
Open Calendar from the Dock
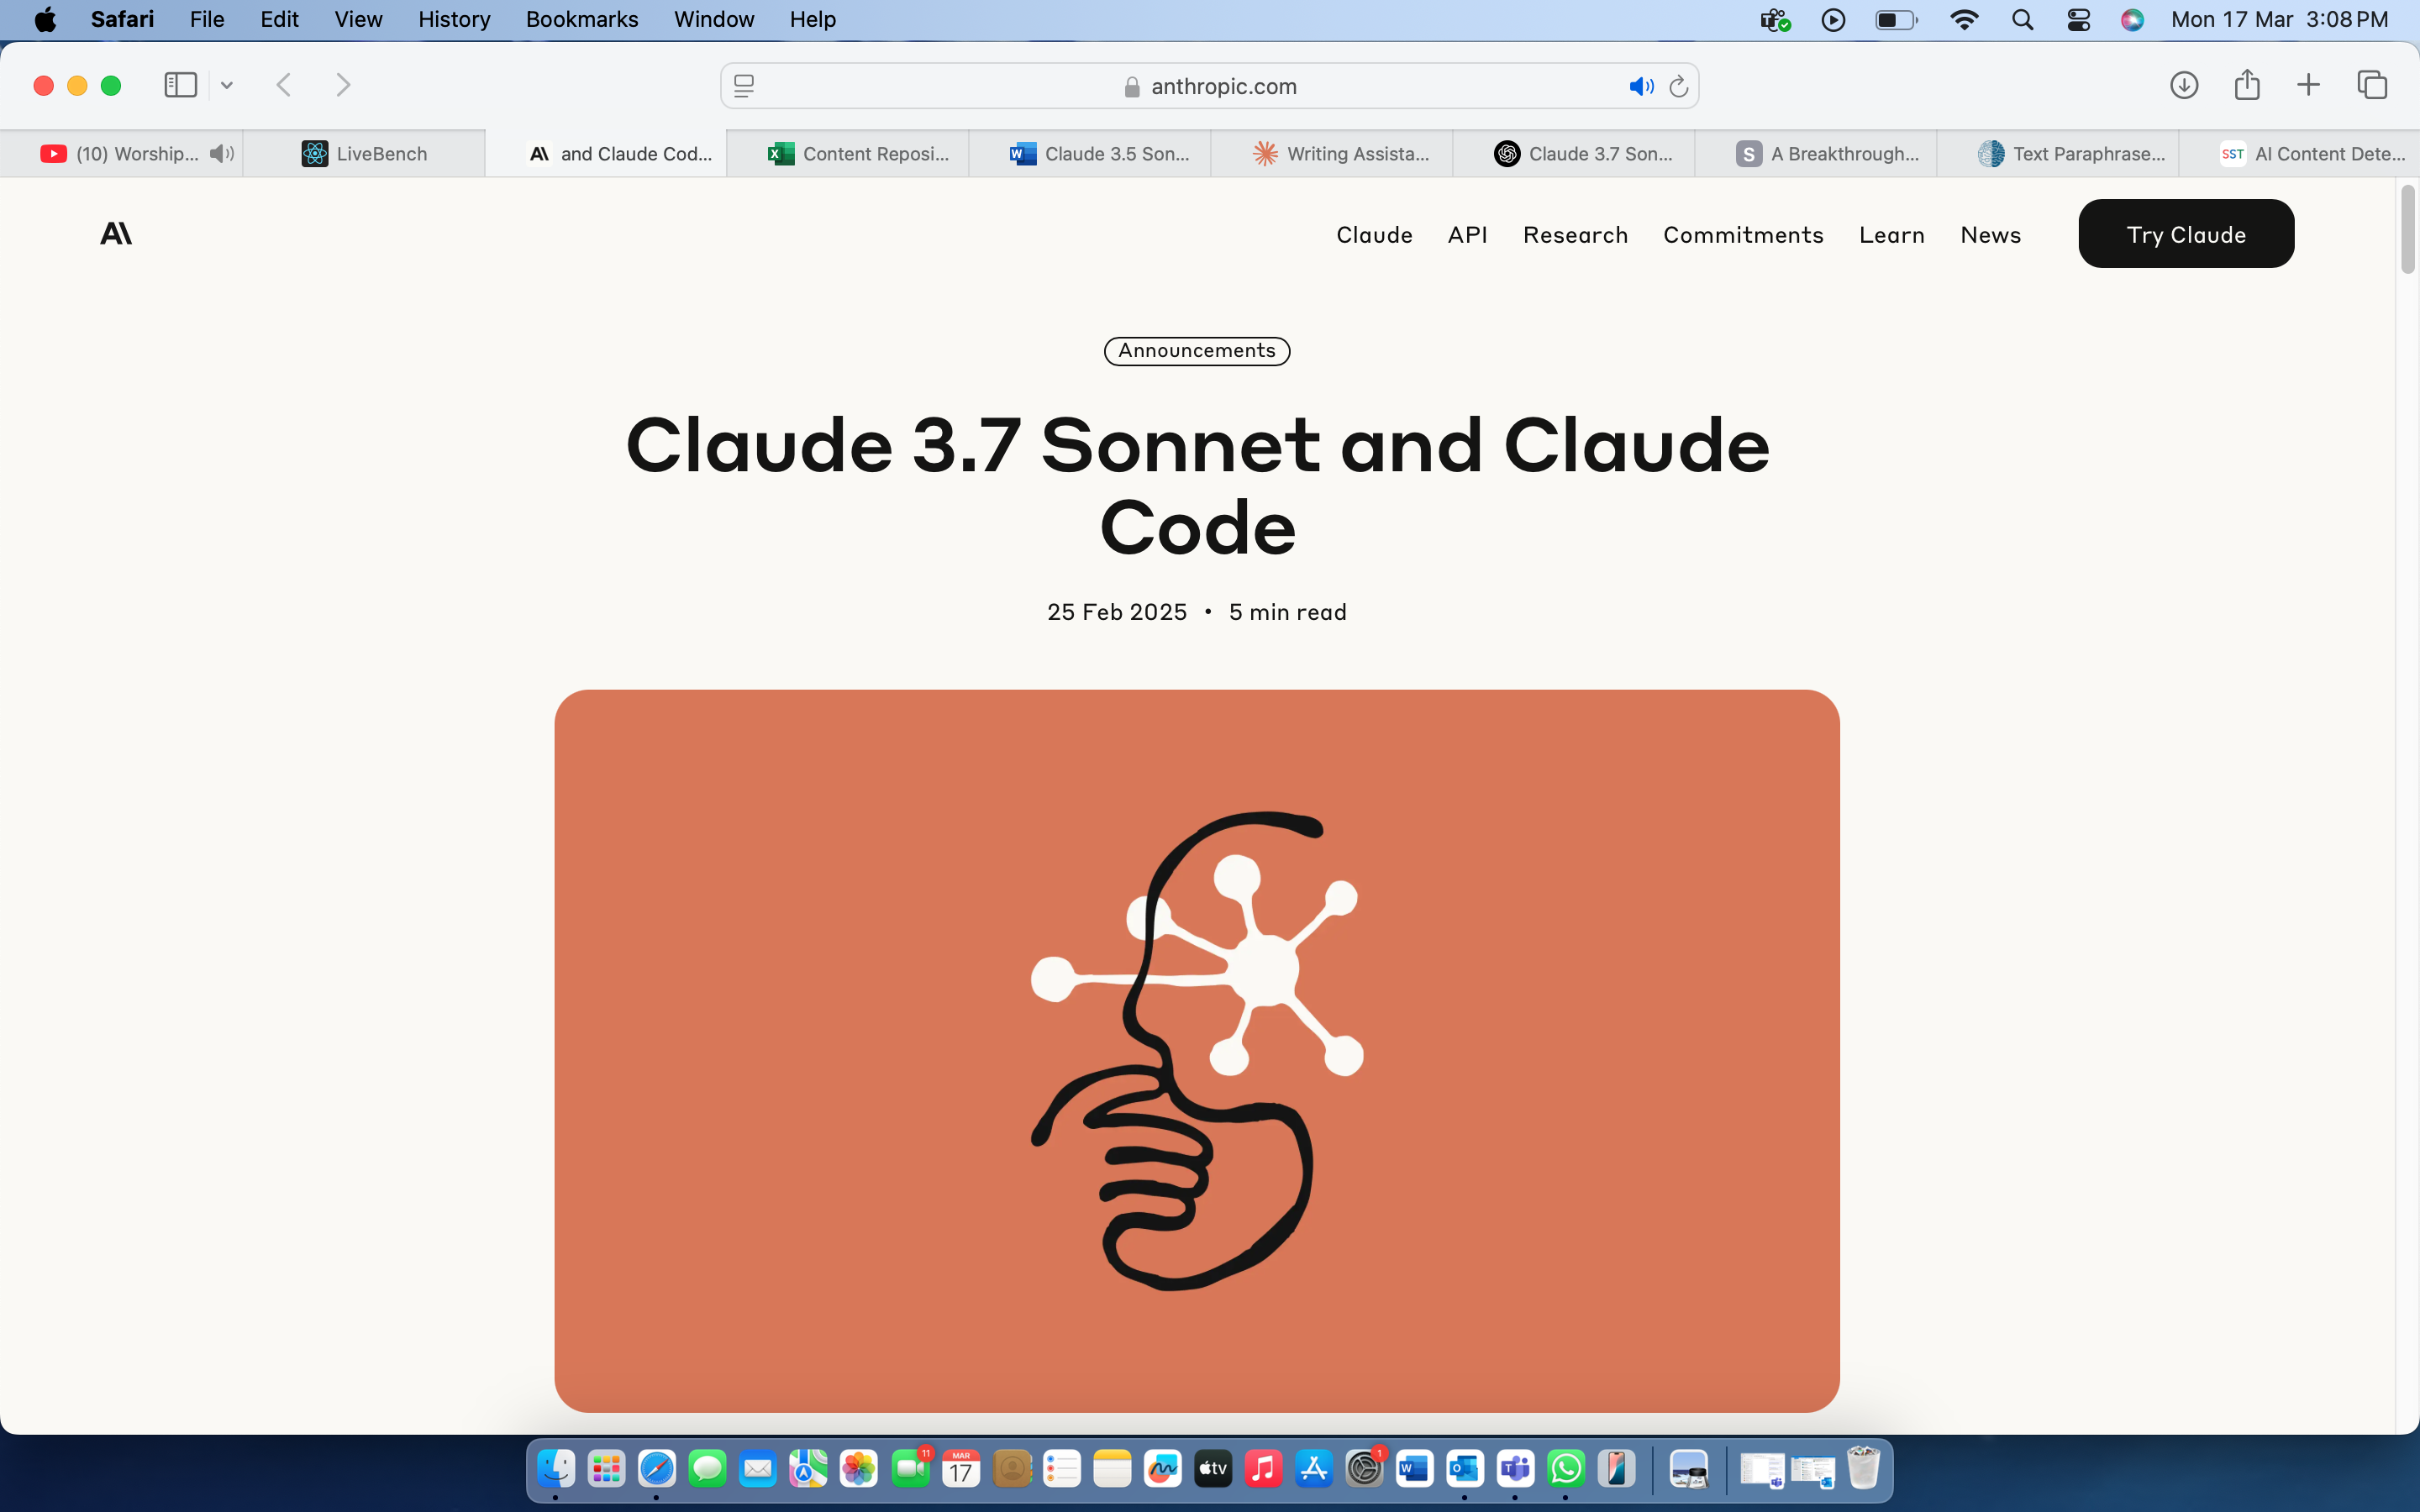[x=961, y=1469]
